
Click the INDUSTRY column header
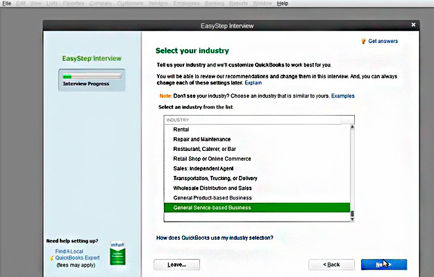(x=253, y=120)
